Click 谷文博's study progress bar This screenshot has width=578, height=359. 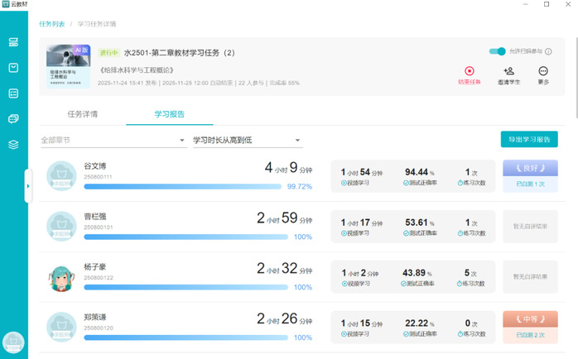pyautogui.click(x=182, y=187)
